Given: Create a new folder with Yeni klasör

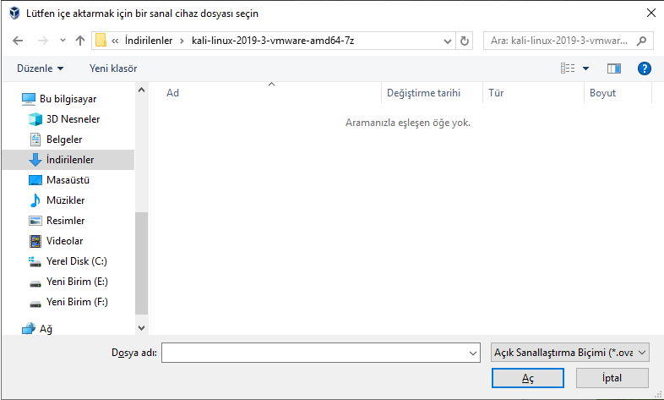Looking at the screenshot, I should pyautogui.click(x=113, y=68).
